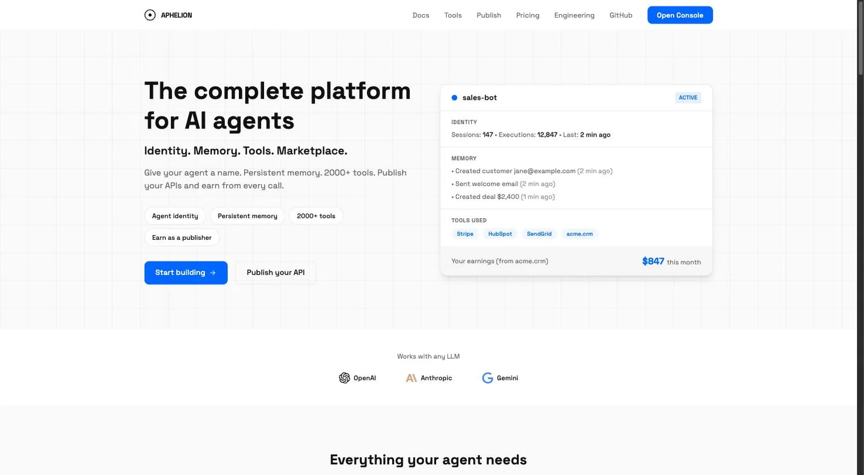Click 'Your earnings (from acme.crm)' label
Screen dimensions: 864x475
[500, 261]
